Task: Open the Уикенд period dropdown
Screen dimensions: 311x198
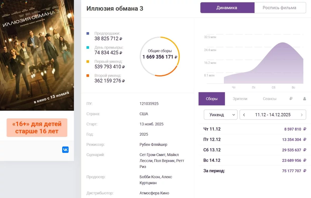Action: pos(220,115)
